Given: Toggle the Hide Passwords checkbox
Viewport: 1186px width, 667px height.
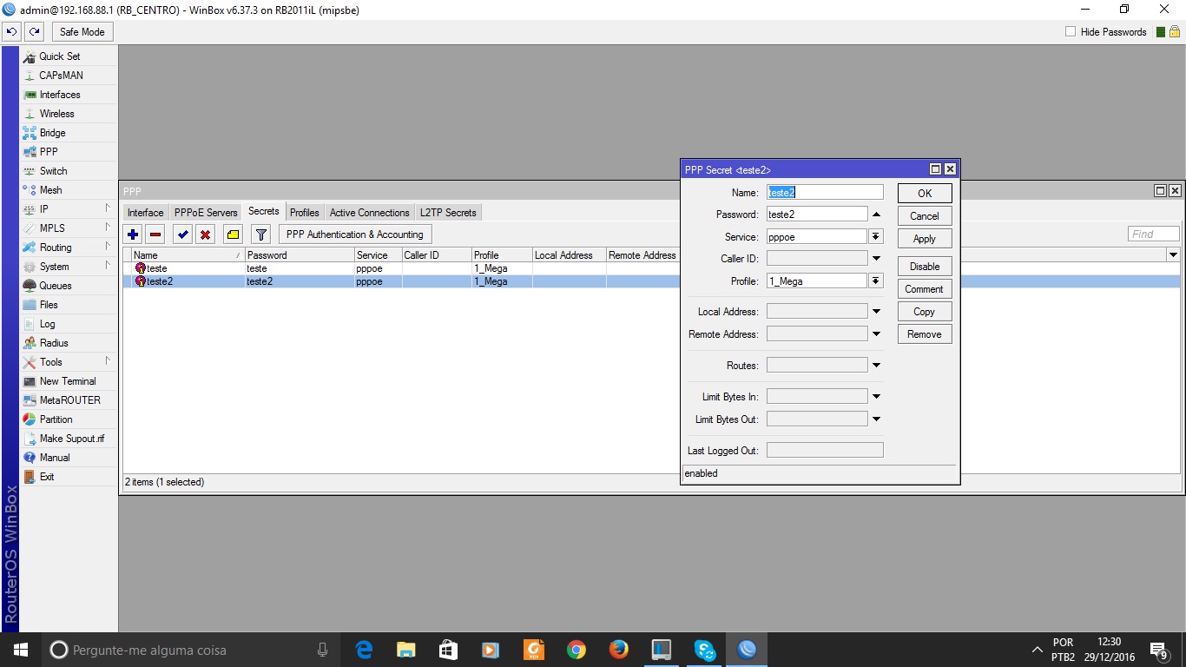Looking at the screenshot, I should 1071,32.
